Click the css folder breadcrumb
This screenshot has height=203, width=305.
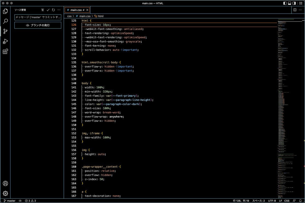coord(69,16)
